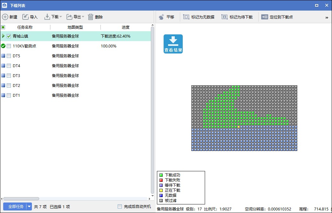Image resolution: width=332 pixels, height=213 pixels.
Task: Maximize the 下载列表 window
Action: point(317,5)
